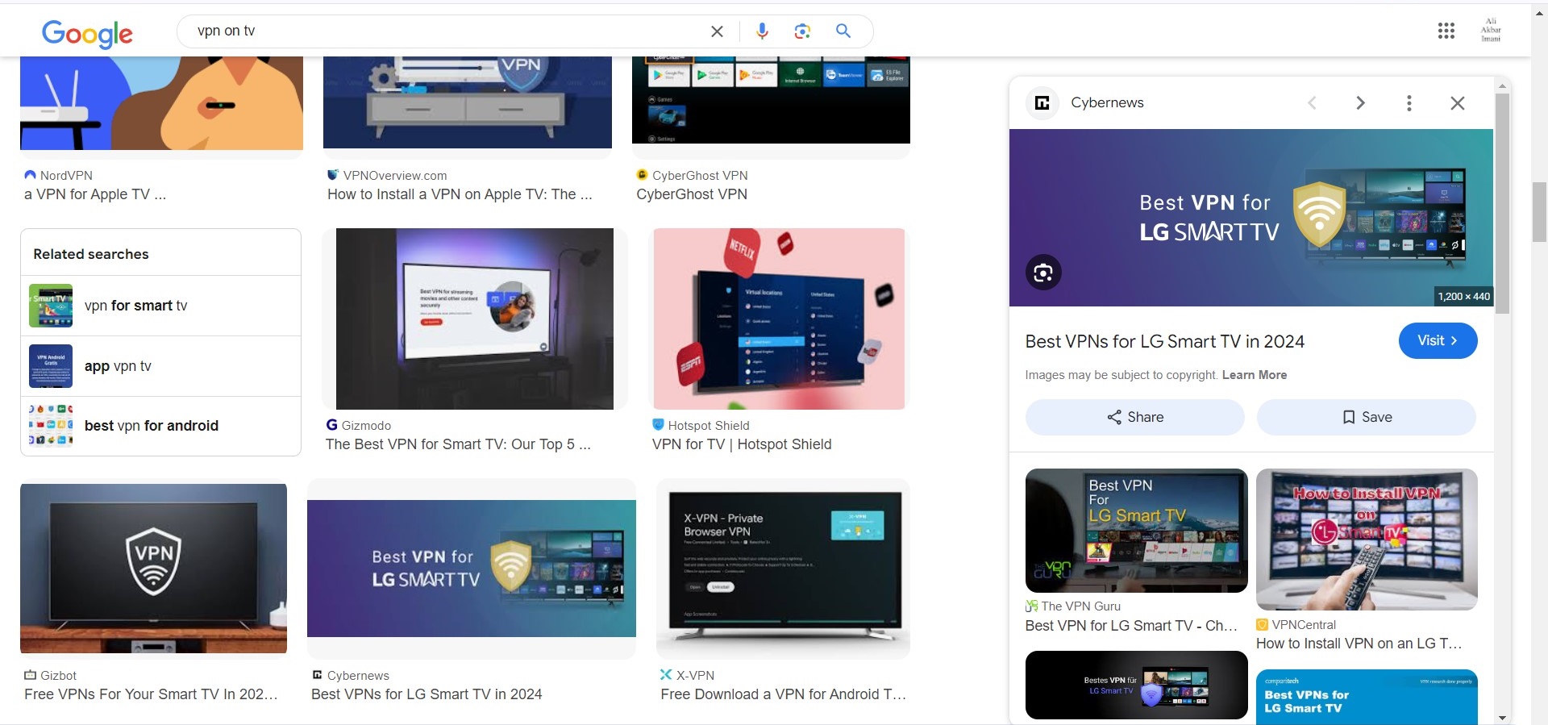The height and width of the screenshot is (725, 1548).
Task: Visit the Cybernews page
Action: [1438, 340]
